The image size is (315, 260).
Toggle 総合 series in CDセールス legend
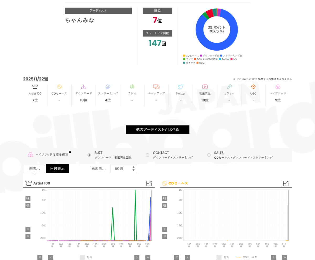coord(223,257)
